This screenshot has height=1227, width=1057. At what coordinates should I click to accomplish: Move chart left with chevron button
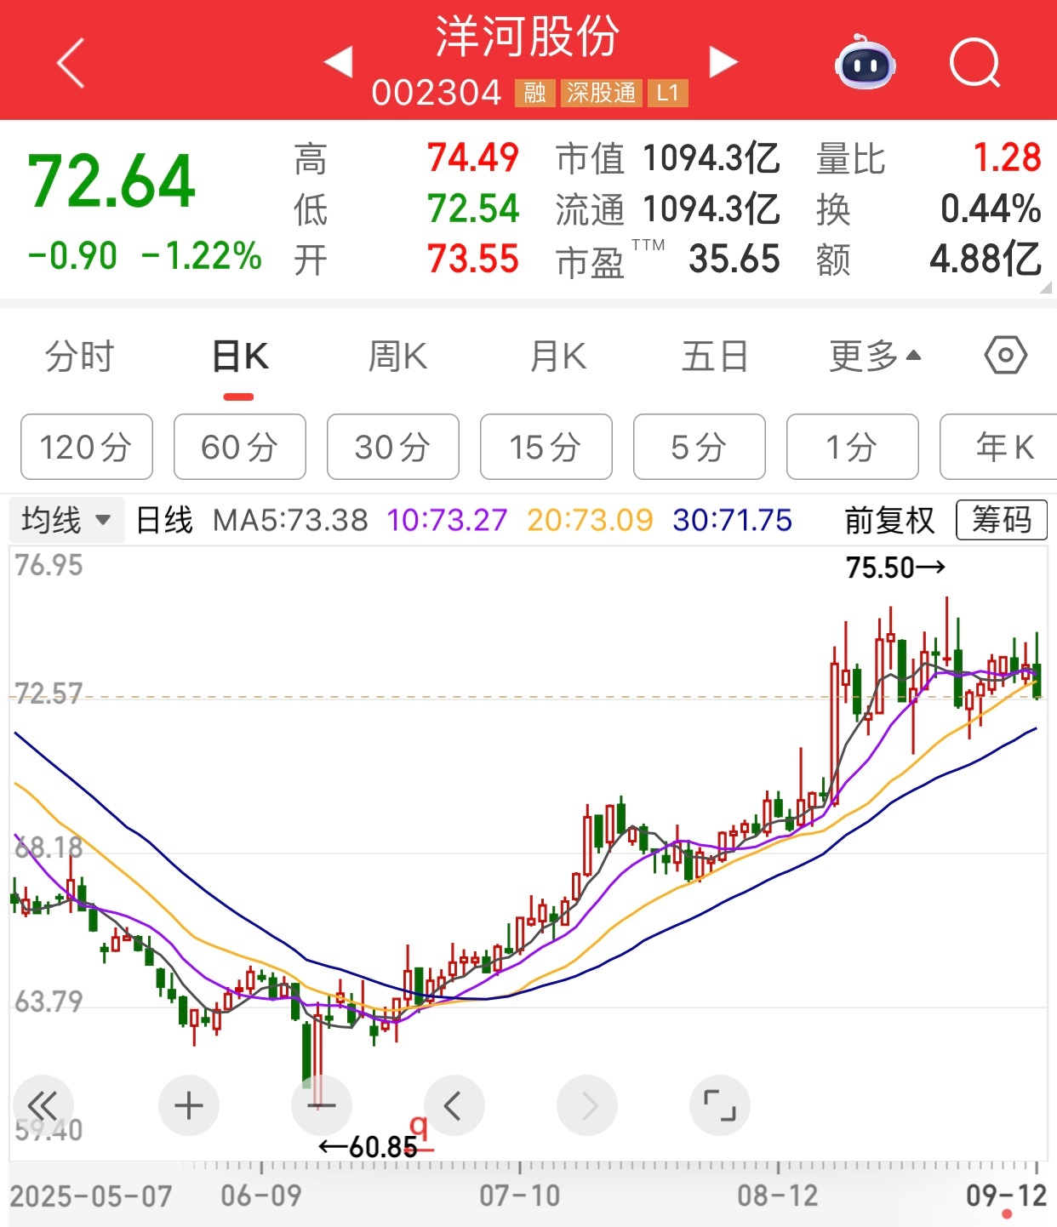point(454,1105)
